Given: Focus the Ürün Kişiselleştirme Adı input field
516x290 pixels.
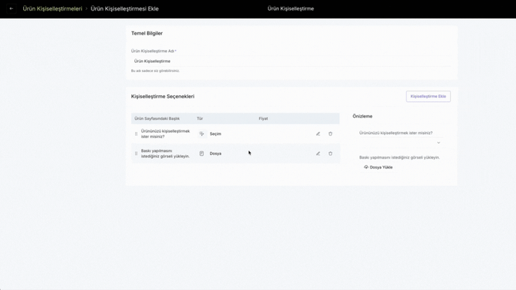Looking at the screenshot, I should click(x=291, y=61).
